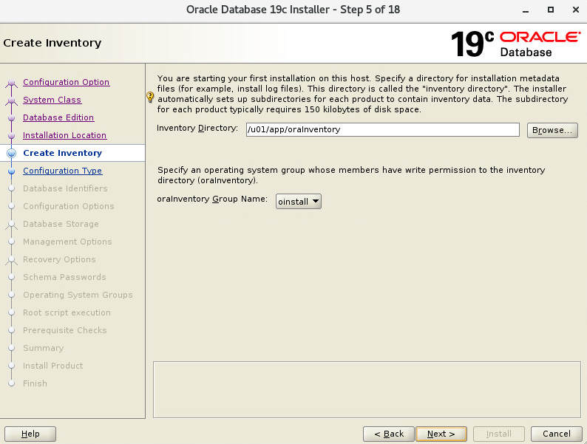Viewport: 587px width, 444px height.
Task: Maximize the installer window
Action: (x=550, y=10)
